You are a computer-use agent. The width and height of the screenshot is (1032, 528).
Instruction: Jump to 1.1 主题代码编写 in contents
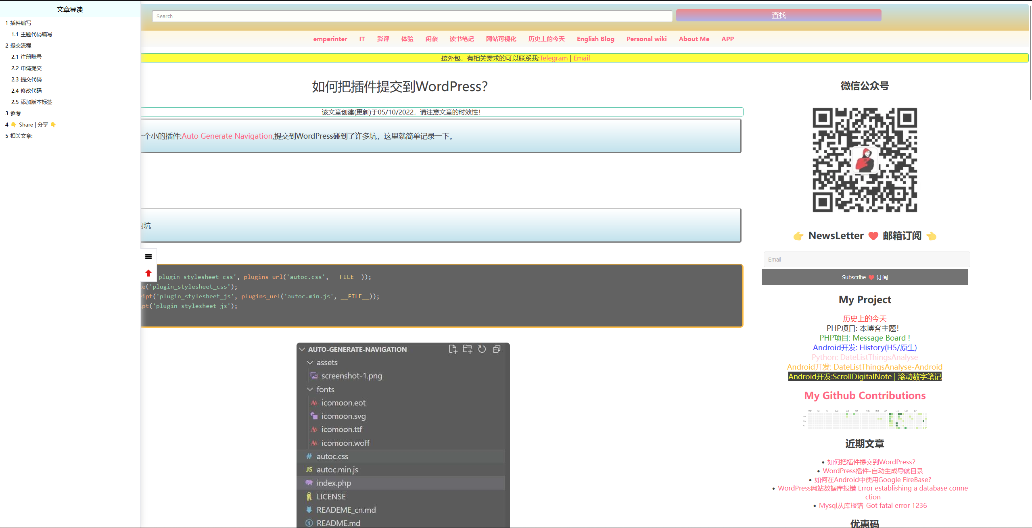pos(31,34)
